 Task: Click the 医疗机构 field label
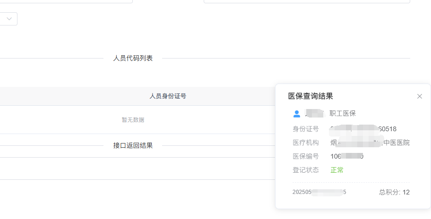coord(306,143)
